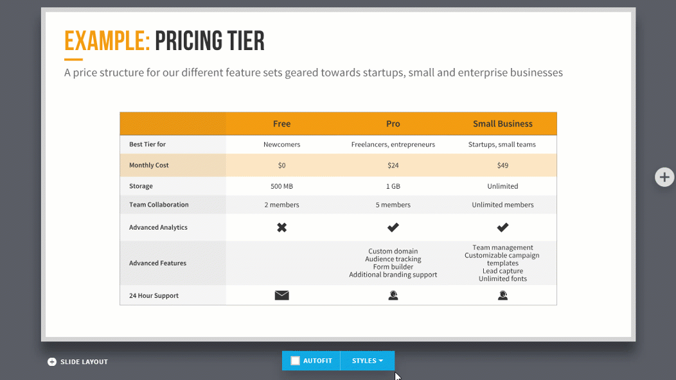Select the envelope icon in Free column

(282, 295)
